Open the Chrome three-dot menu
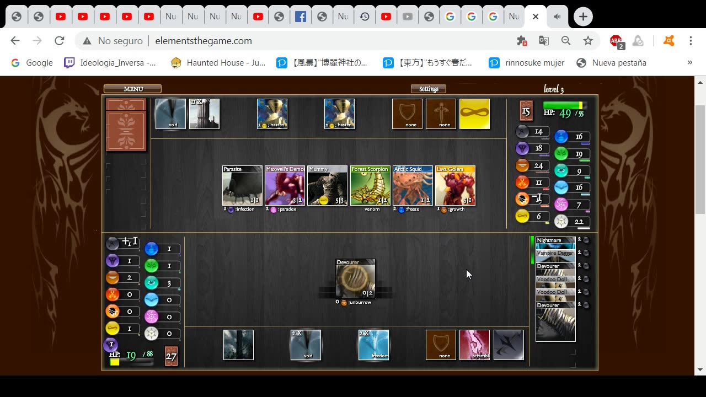This screenshot has height=397, width=706. click(691, 41)
